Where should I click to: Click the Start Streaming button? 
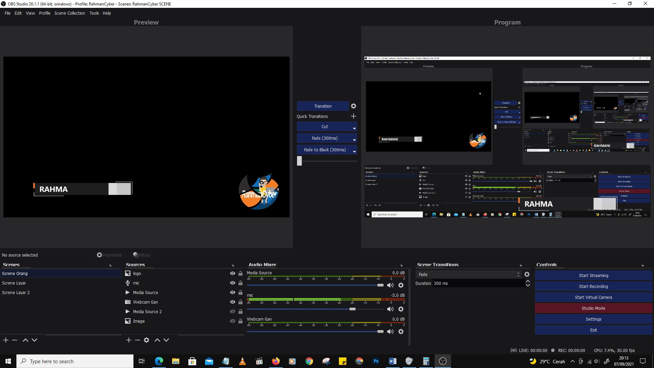[x=593, y=275]
